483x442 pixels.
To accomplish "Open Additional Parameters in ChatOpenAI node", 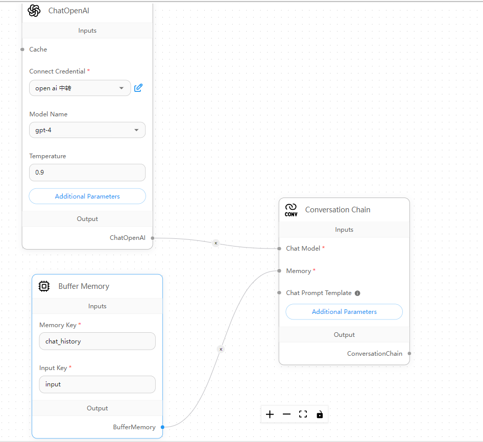I will click(x=87, y=197).
